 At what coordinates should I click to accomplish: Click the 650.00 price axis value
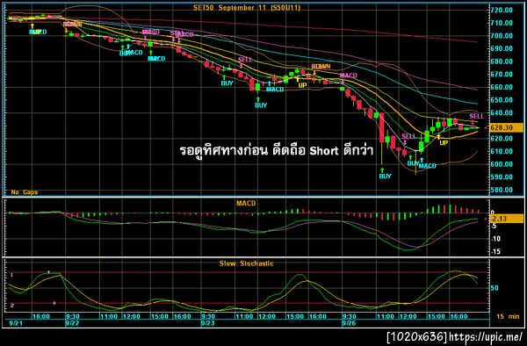(502, 100)
